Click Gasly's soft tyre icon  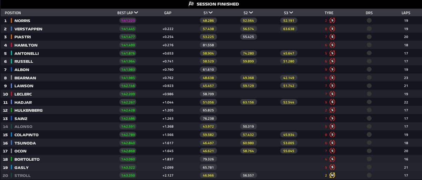click(332, 168)
